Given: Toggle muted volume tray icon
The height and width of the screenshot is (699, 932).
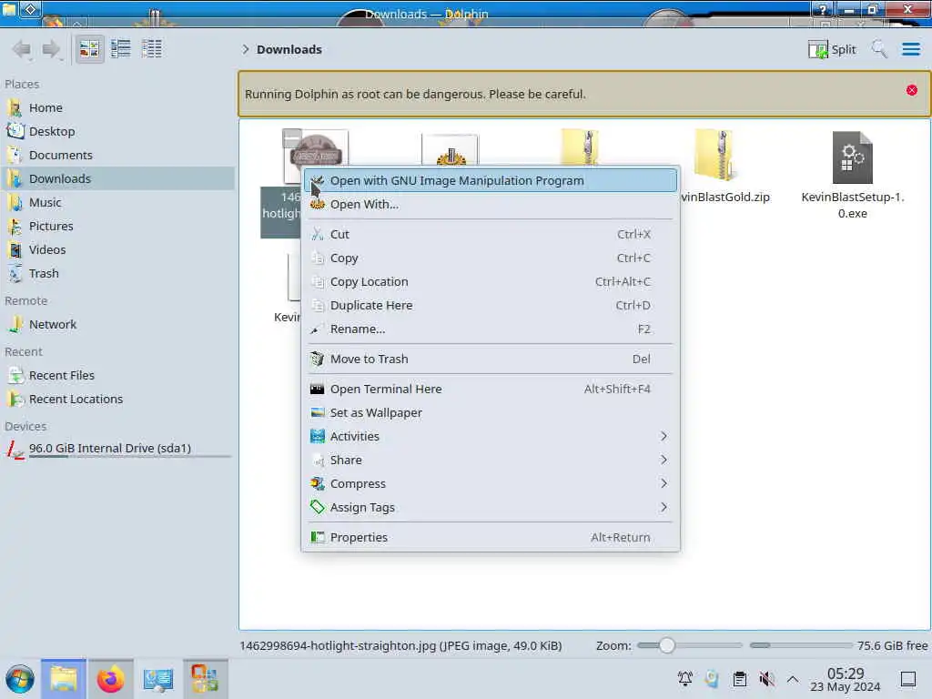Looking at the screenshot, I should coord(766,679).
